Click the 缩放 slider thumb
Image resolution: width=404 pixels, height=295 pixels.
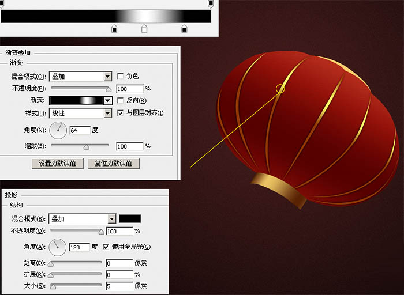click(87, 147)
